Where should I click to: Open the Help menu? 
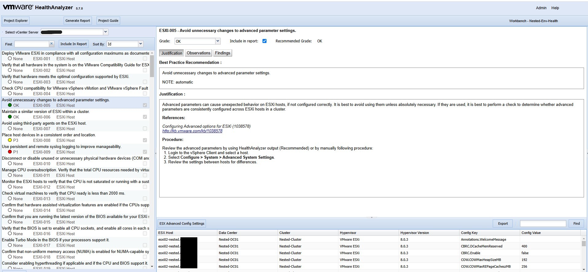[x=555, y=8]
